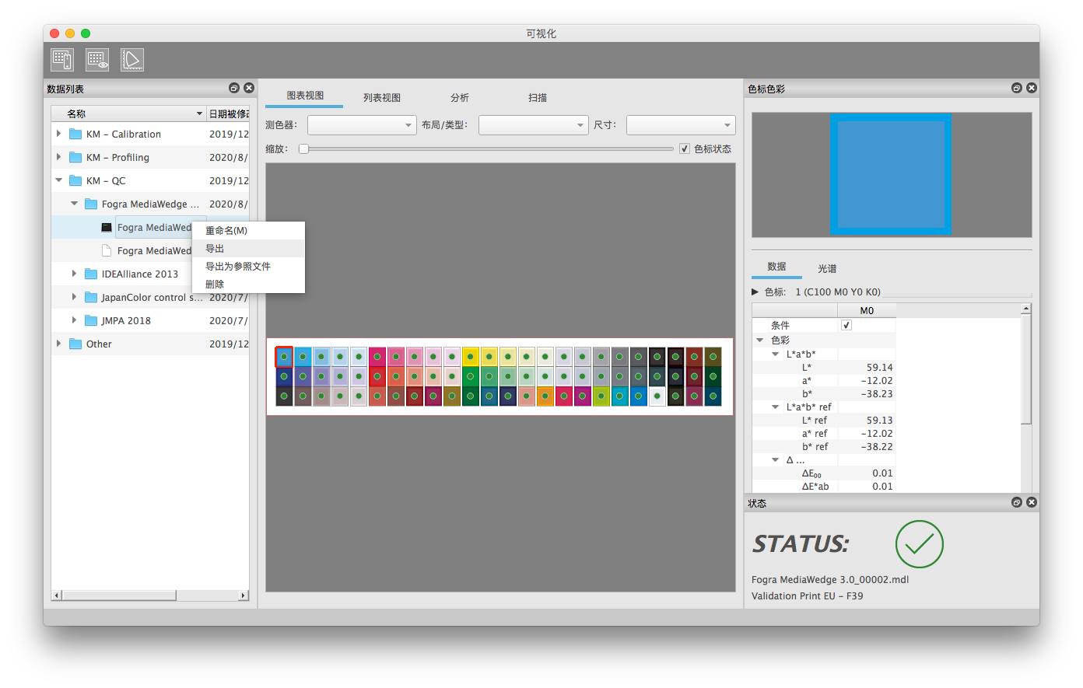Click the data table vertical scrollbar
1083x688 pixels.
point(1026,369)
